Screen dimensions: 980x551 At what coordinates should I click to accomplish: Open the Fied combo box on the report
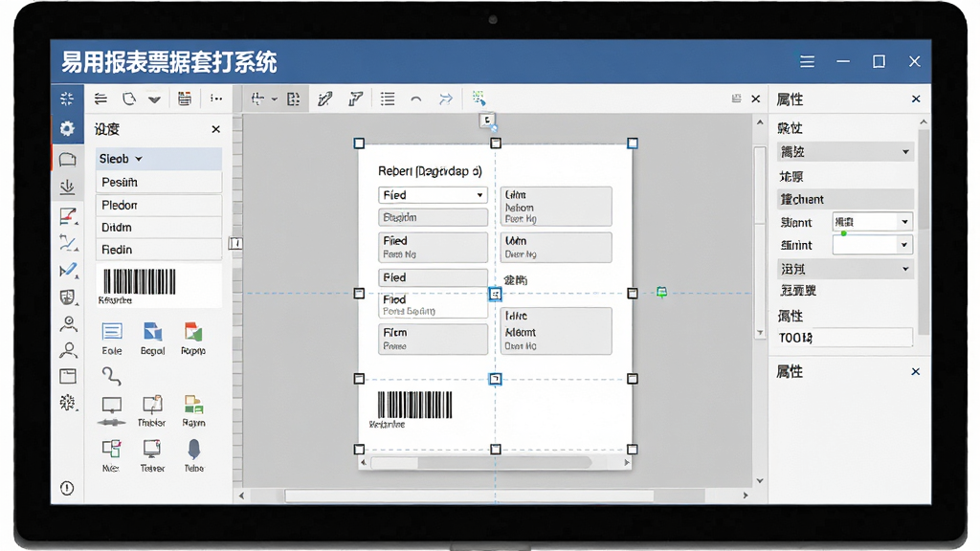pos(433,195)
